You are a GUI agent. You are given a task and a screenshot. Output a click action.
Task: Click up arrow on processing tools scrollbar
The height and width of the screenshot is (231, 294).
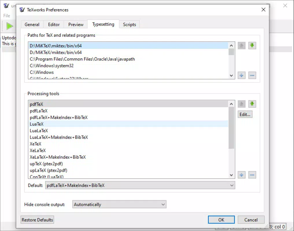coord(231,104)
